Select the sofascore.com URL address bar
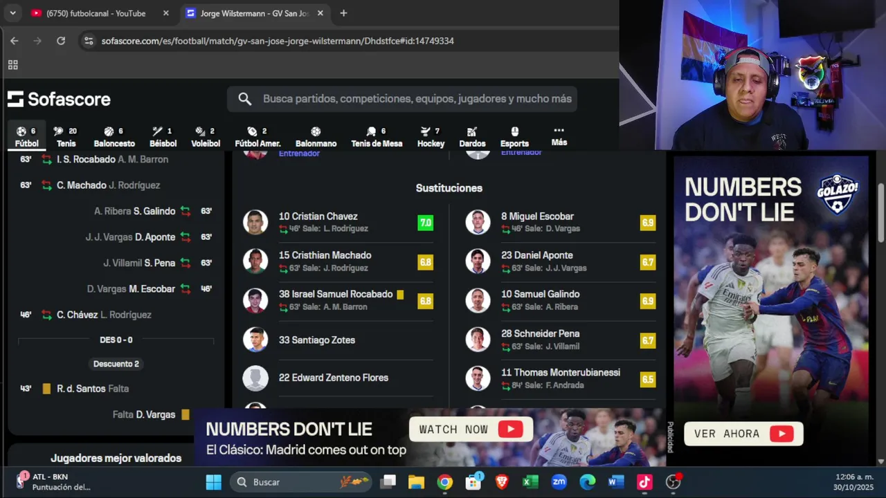The height and width of the screenshot is (498, 886). pos(278,41)
